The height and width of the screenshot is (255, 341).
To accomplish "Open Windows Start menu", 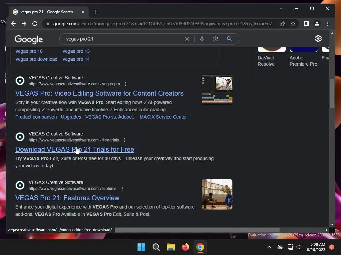I will point(141,247).
